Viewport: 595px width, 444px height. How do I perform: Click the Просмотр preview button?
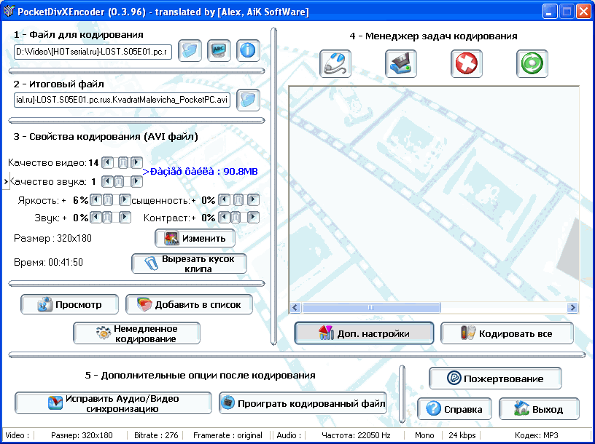[x=69, y=304]
